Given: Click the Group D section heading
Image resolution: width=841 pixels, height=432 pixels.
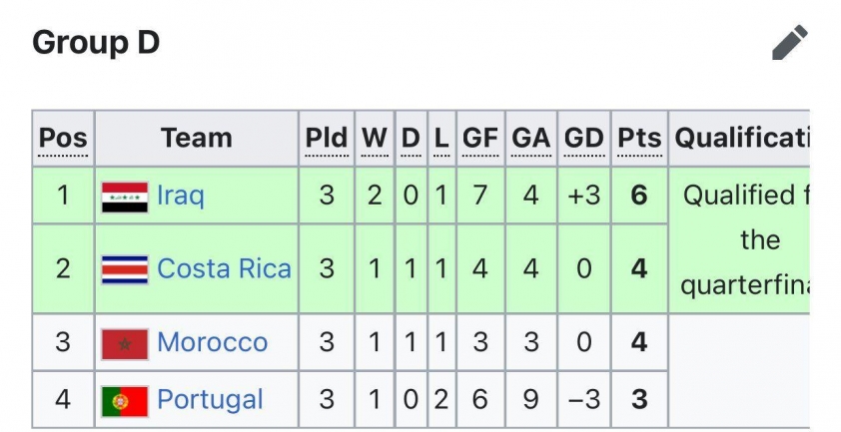Looking at the screenshot, I should pyautogui.click(x=96, y=42).
